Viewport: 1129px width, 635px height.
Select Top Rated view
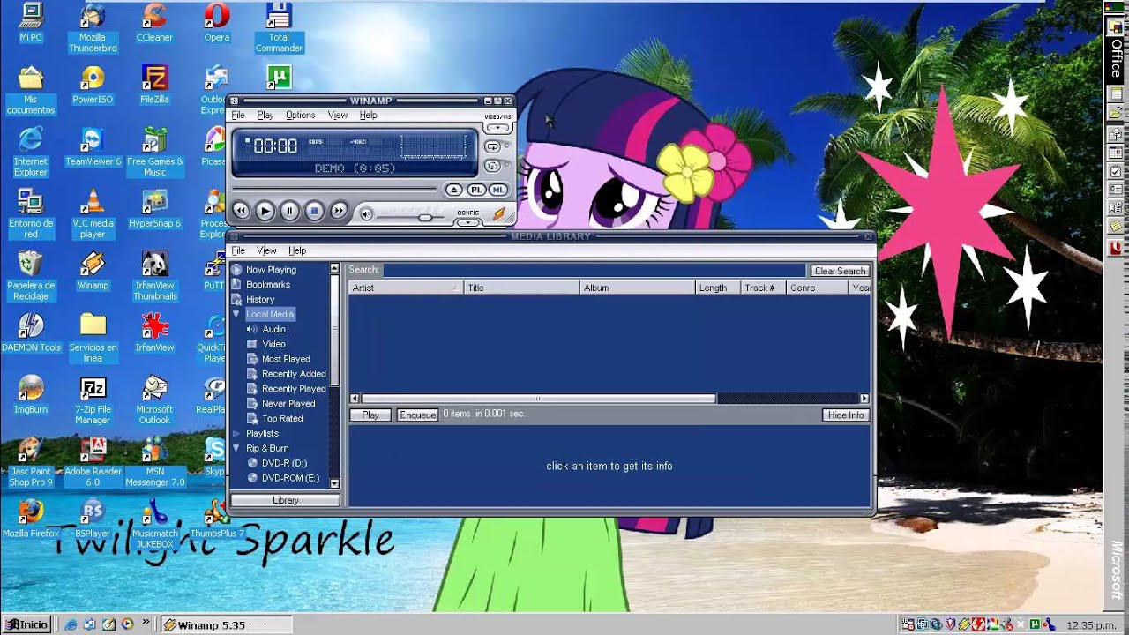click(x=282, y=419)
